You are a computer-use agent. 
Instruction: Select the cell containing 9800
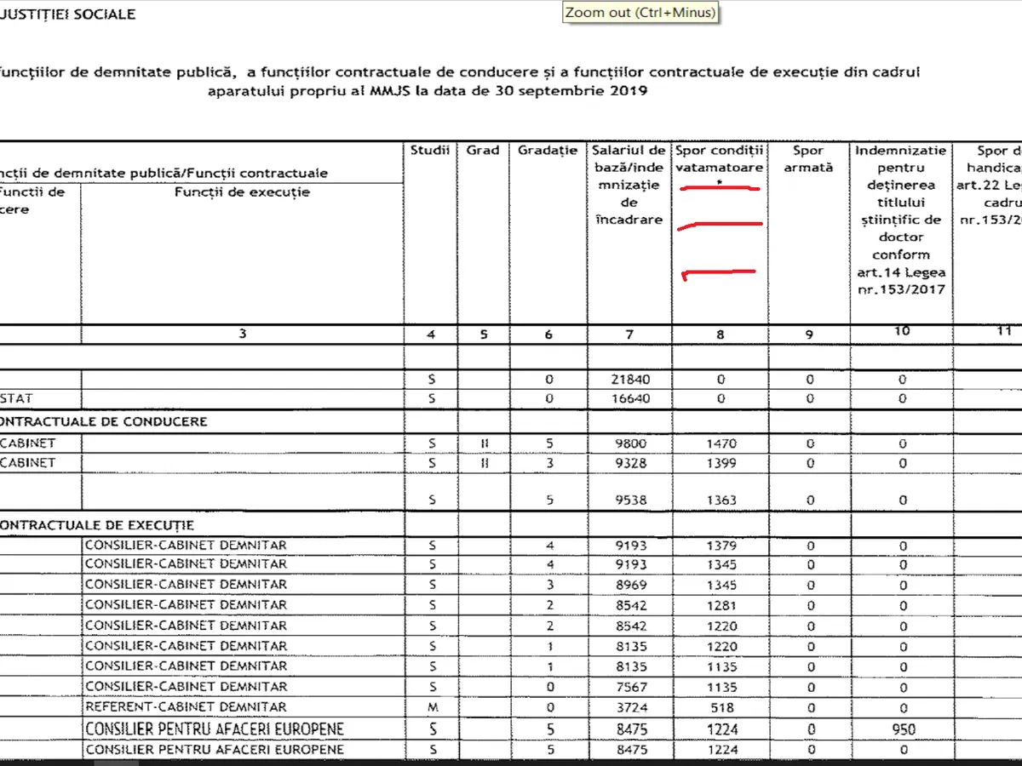[629, 443]
